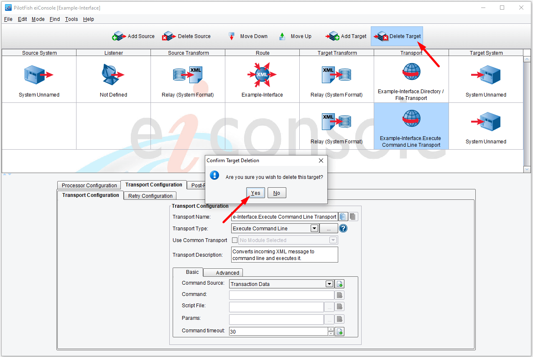Click inside the Script File input field
The image size is (533, 357).
[276, 307]
